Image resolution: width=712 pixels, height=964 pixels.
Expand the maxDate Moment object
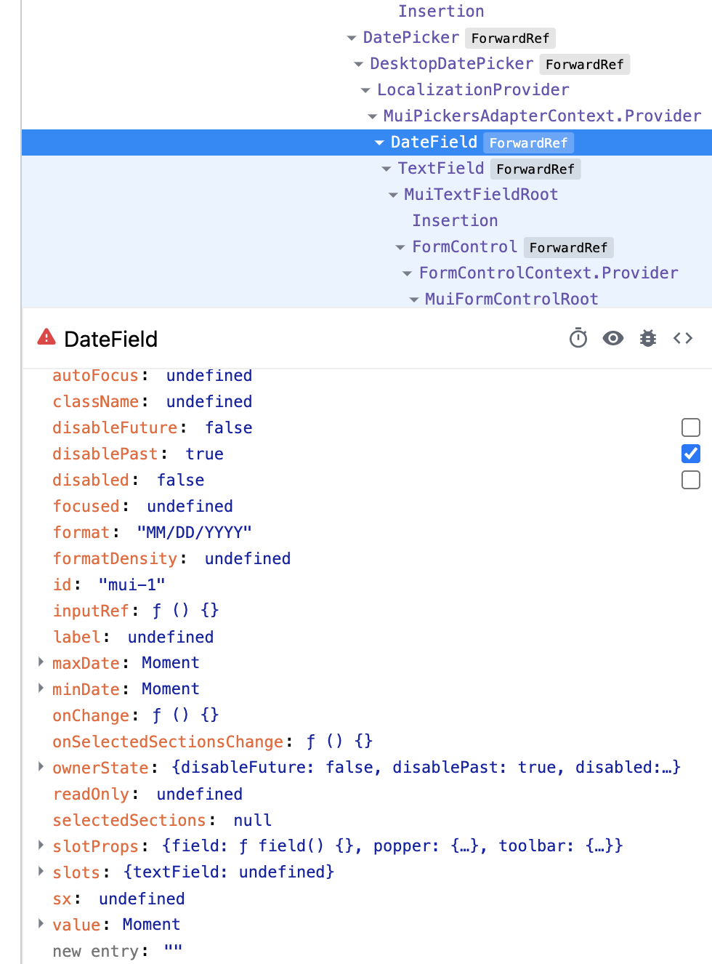coord(41,662)
